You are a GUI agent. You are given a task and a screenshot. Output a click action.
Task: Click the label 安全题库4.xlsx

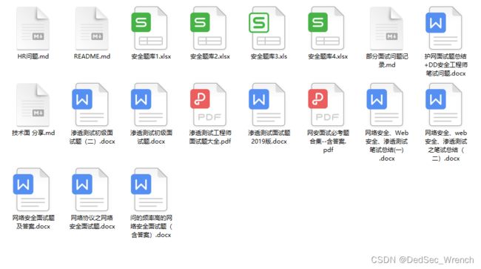328,56
